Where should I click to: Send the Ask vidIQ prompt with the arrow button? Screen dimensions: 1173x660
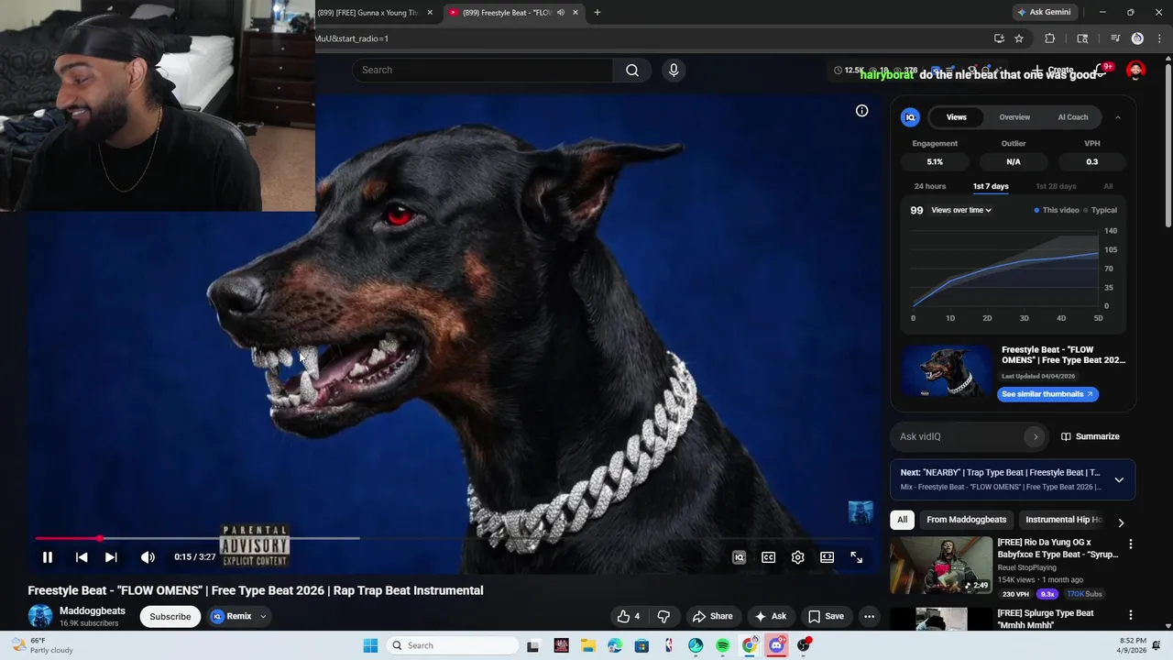(x=1036, y=436)
